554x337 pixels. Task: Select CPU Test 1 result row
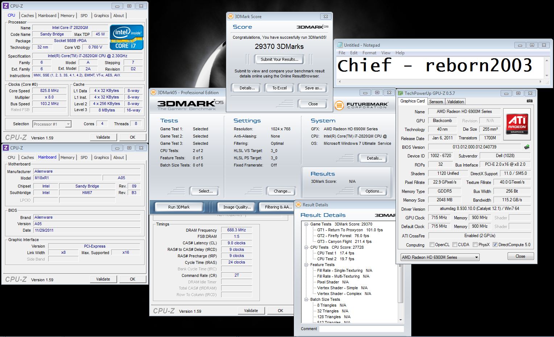coord(335,253)
